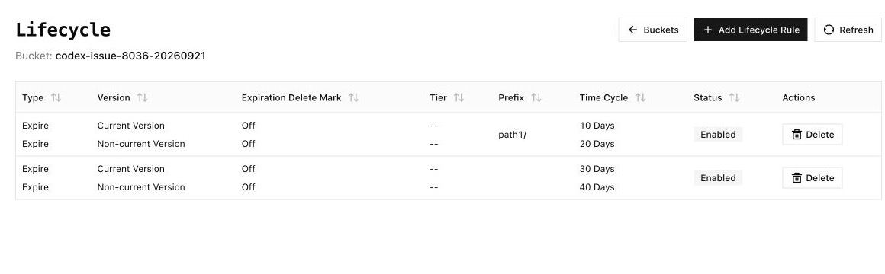Click trash icon for the 30 Days rule

click(796, 178)
